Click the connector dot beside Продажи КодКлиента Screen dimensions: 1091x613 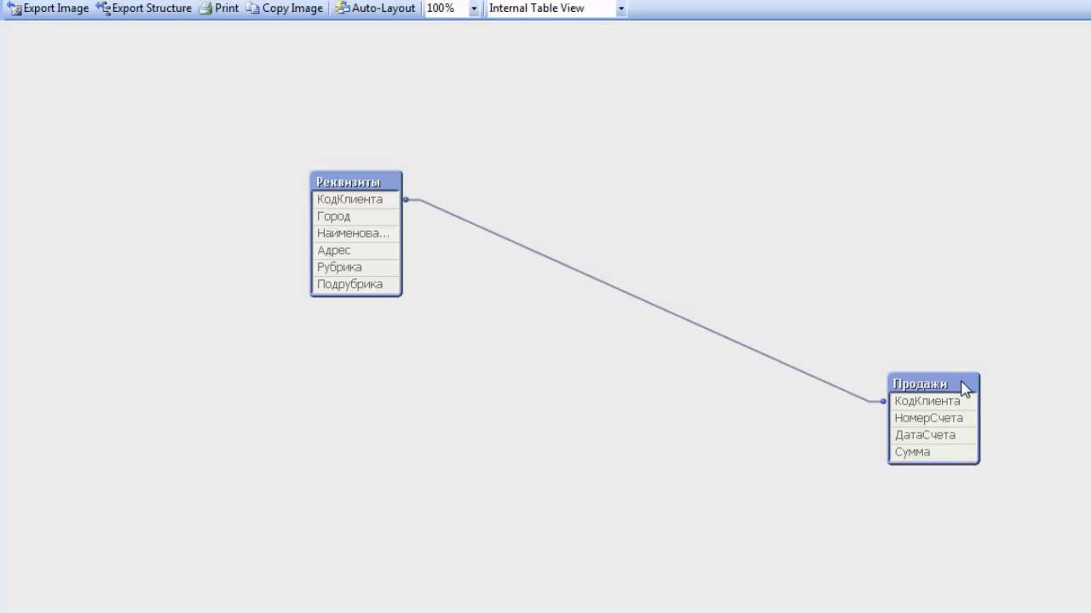[884, 401]
